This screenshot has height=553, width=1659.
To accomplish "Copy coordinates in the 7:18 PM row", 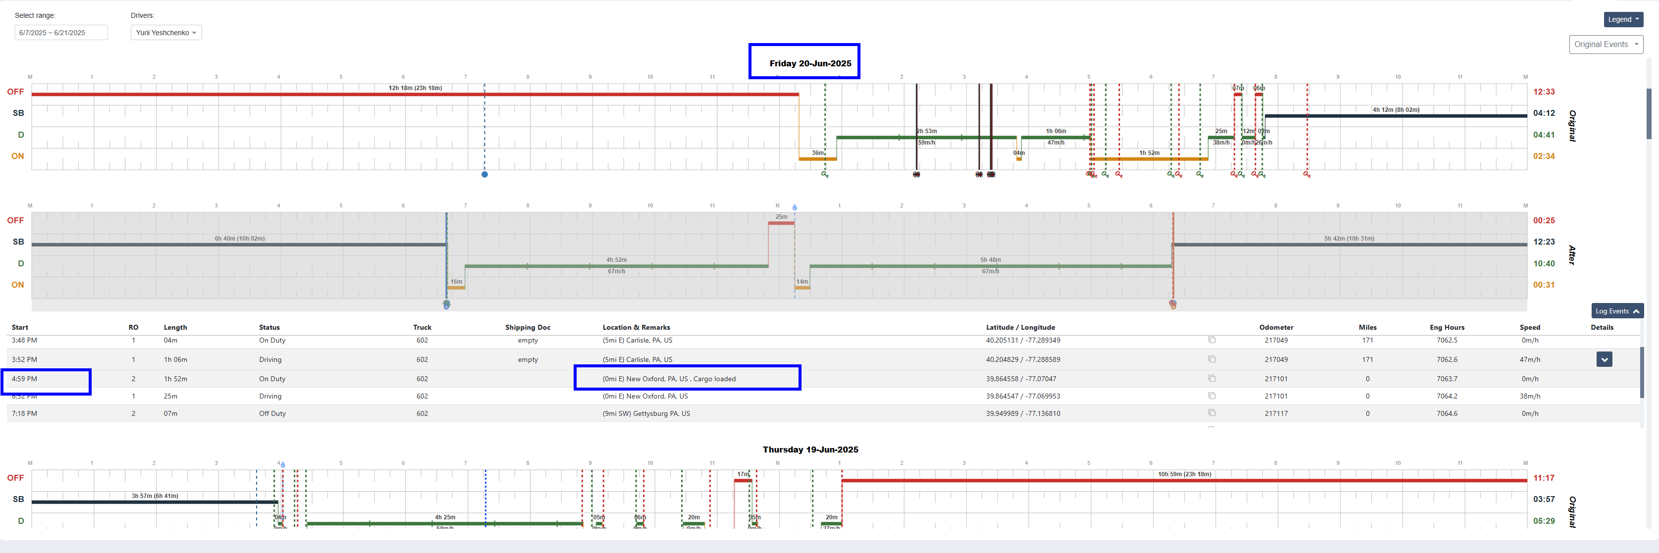I will click(1211, 413).
